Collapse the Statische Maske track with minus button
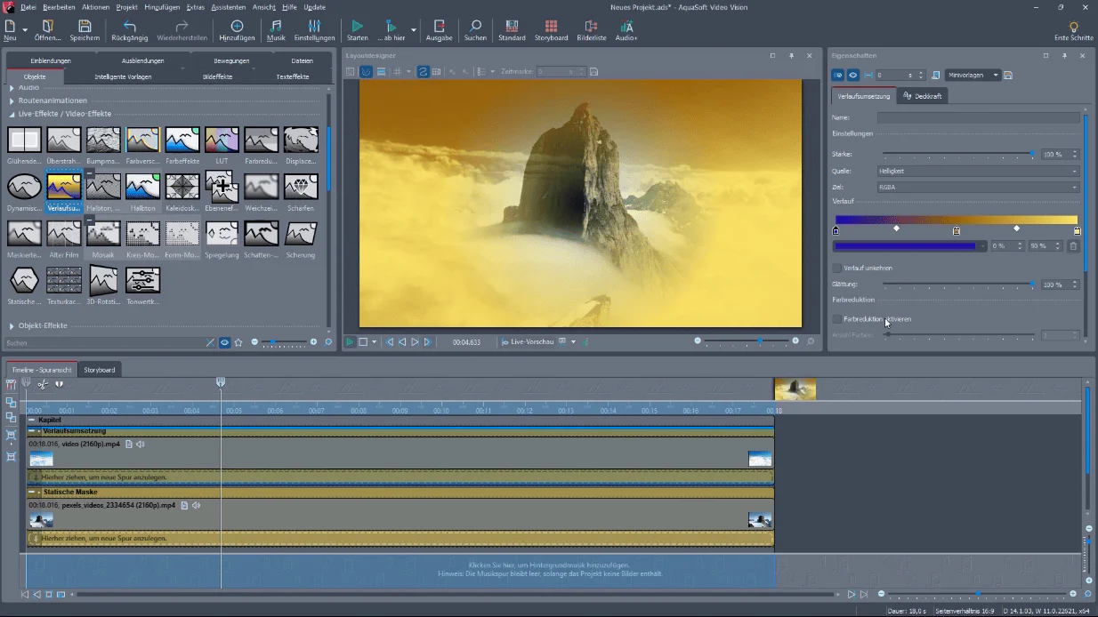The height and width of the screenshot is (617, 1098). (x=32, y=492)
